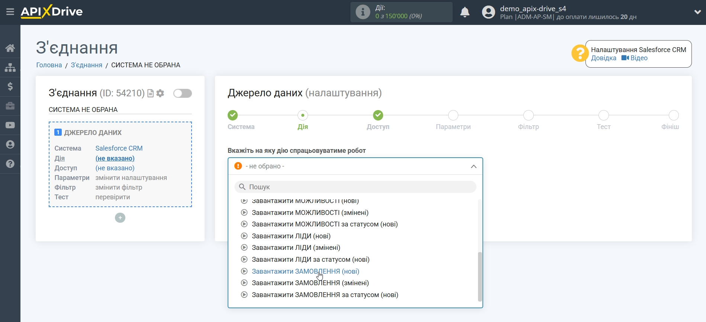Screen dimensions: 706x322
Task: Click the Salesforce CRM system link
Action: point(119,148)
